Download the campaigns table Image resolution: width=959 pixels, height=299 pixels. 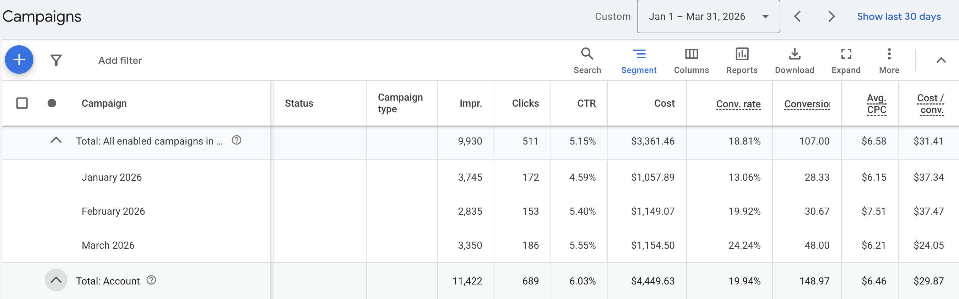coord(795,61)
